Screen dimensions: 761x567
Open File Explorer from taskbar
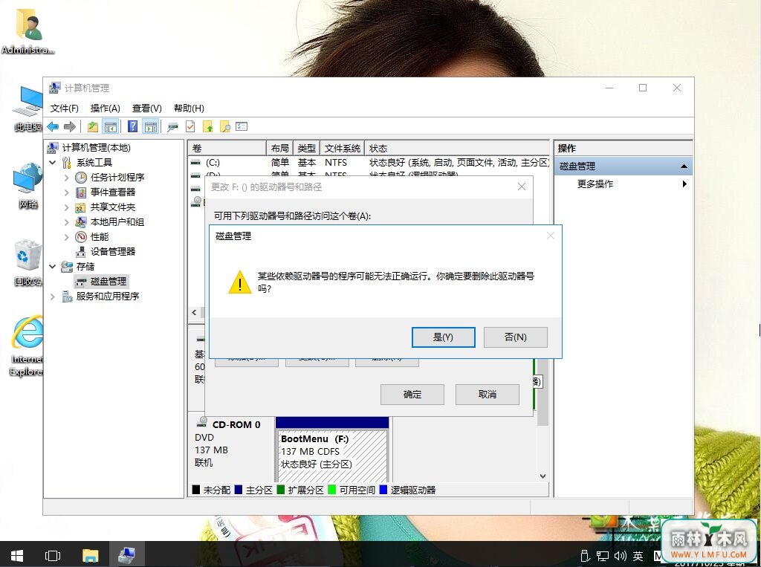pos(90,555)
